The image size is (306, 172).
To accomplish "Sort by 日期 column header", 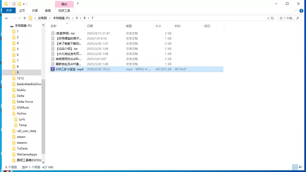I will tap(90, 26).
